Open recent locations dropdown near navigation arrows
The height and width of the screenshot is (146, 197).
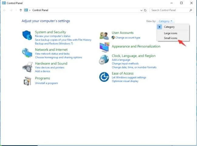point(16,10)
